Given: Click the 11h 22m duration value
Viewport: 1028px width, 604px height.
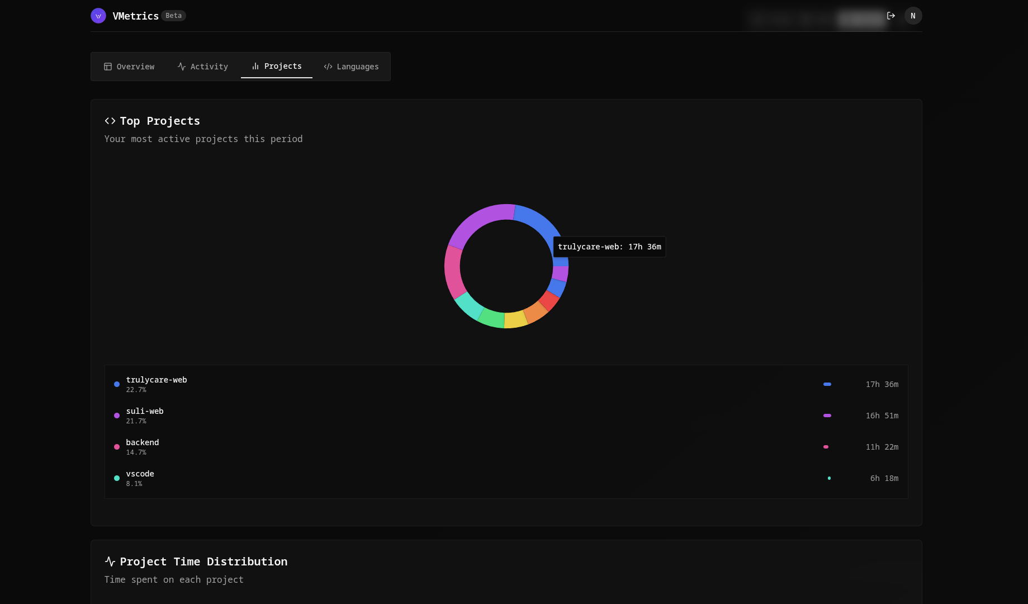Looking at the screenshot, I should pos(882,447).
